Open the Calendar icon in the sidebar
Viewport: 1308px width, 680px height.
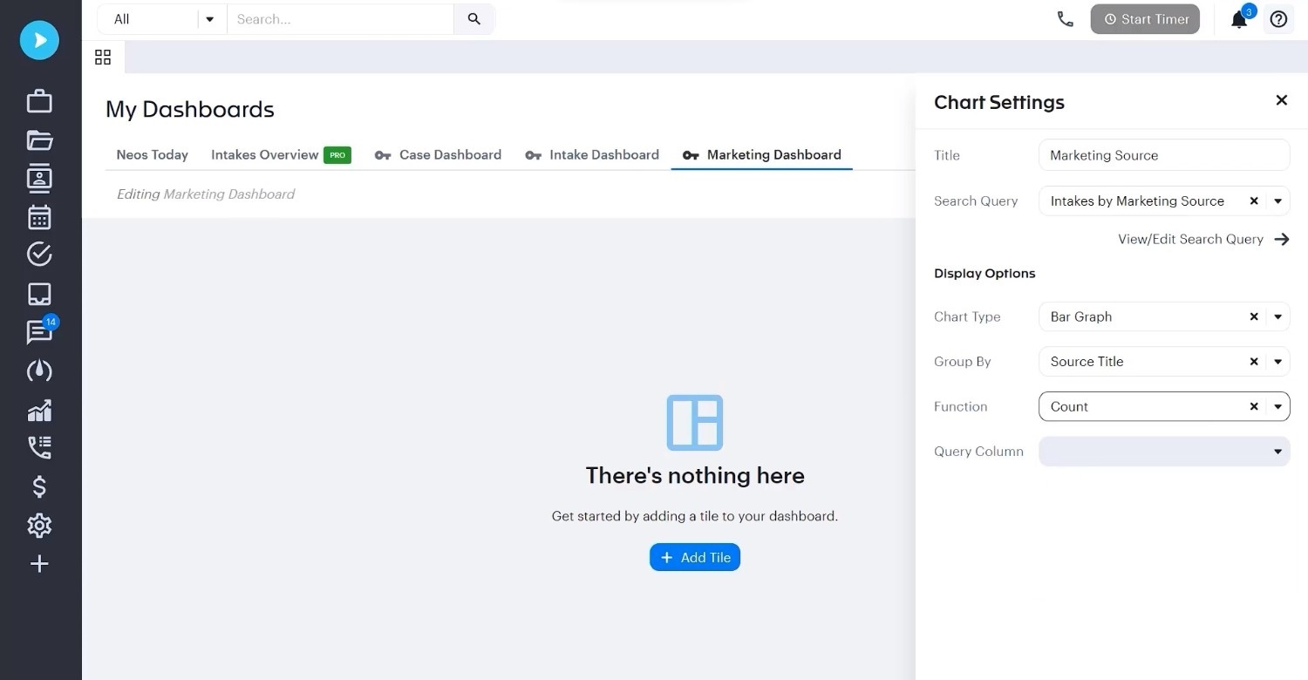[39, 216]
